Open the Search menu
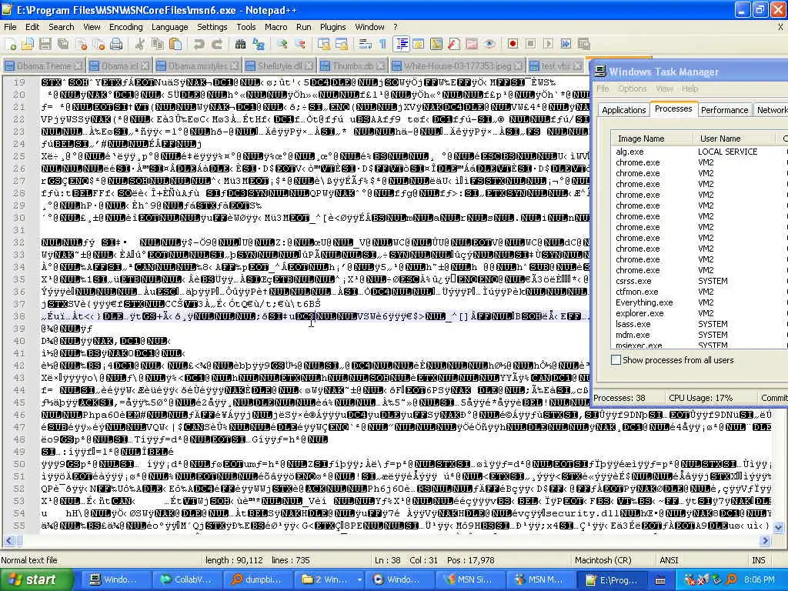This screenshot has width=788, height=591. (62, 27)
